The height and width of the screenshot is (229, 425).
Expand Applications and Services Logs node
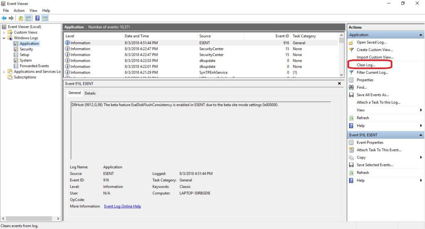(x=4, y=71)
